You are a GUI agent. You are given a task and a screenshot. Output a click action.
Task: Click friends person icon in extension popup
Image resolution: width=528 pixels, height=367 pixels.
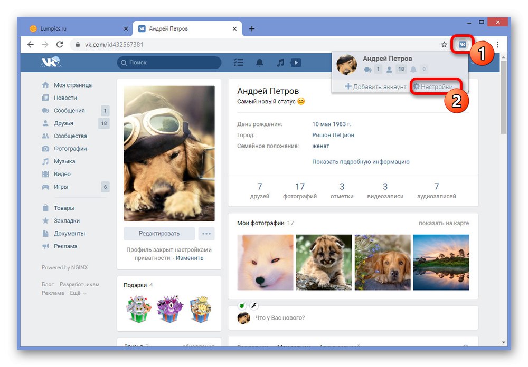[x=389, y=70]
